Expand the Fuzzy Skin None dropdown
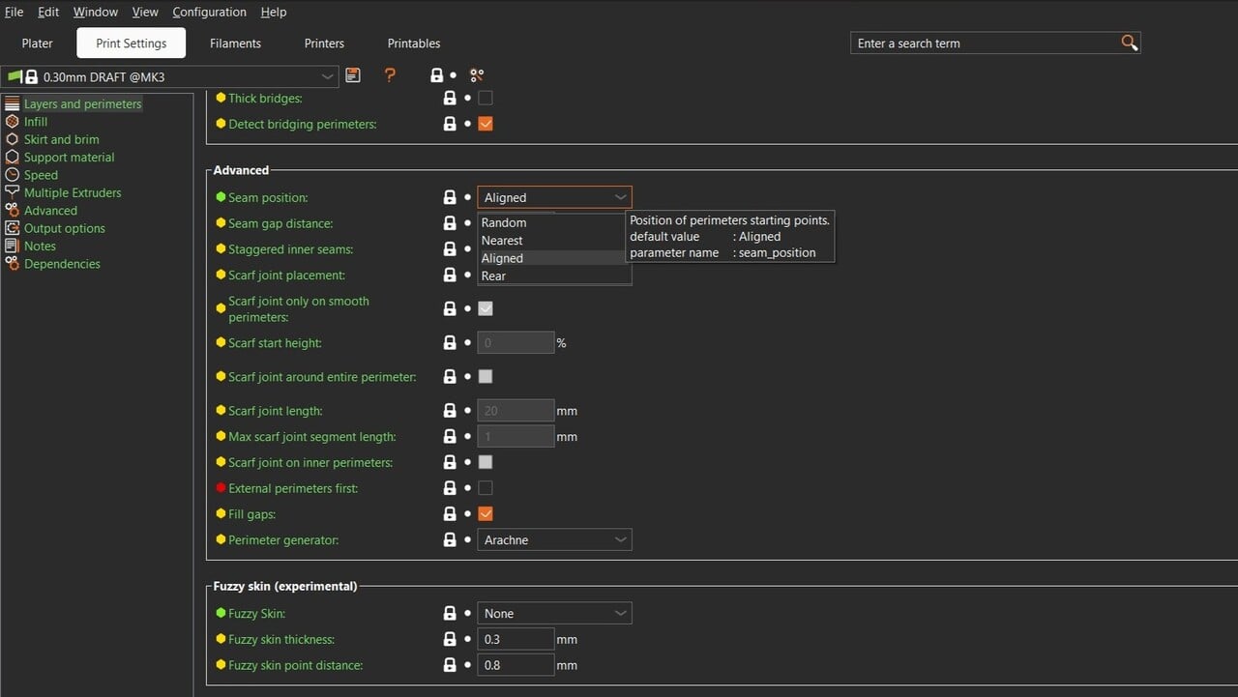Screen dimensions: 1238x697 554,614
